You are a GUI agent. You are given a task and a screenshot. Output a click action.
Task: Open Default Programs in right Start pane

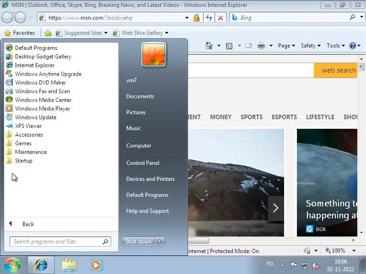147,195
